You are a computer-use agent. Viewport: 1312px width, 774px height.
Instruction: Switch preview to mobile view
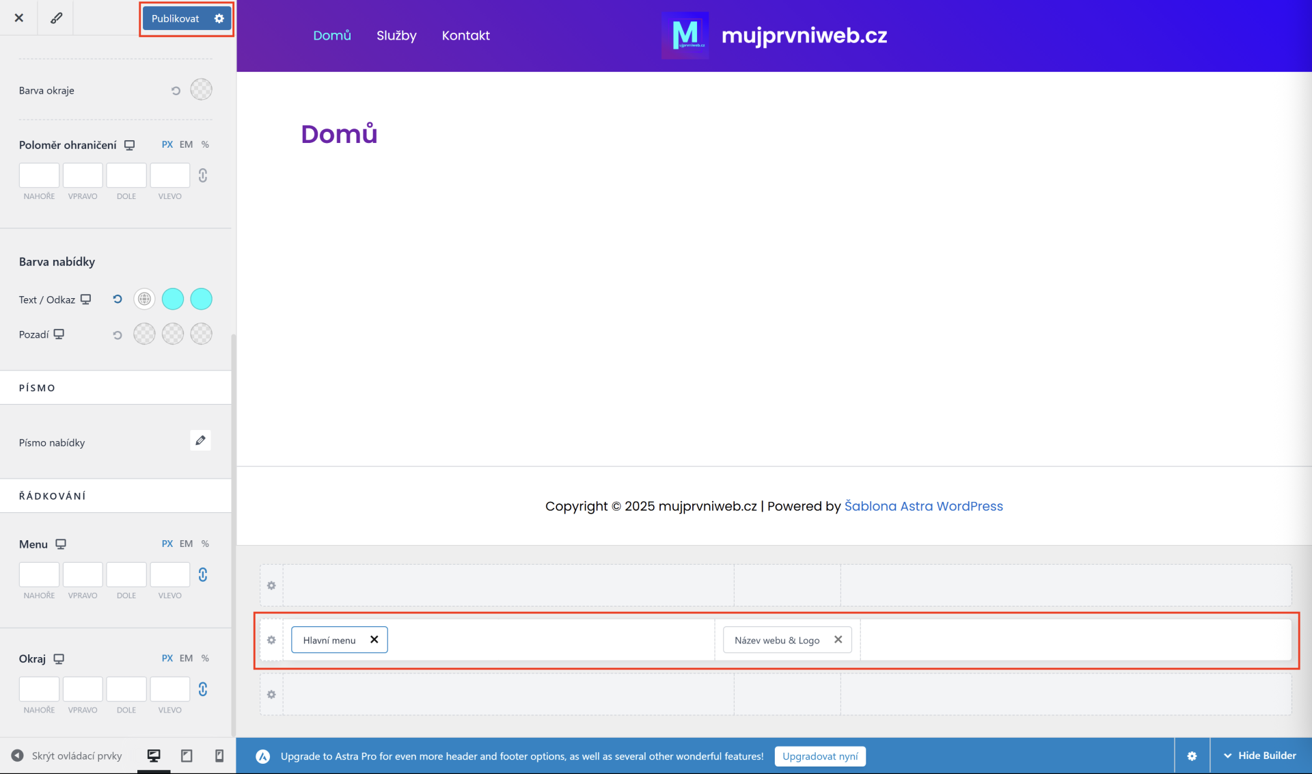(219, 756)
